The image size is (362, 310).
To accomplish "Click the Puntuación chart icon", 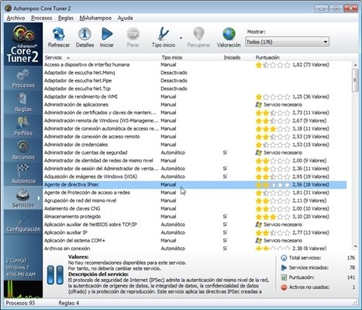I will [284, 277].
